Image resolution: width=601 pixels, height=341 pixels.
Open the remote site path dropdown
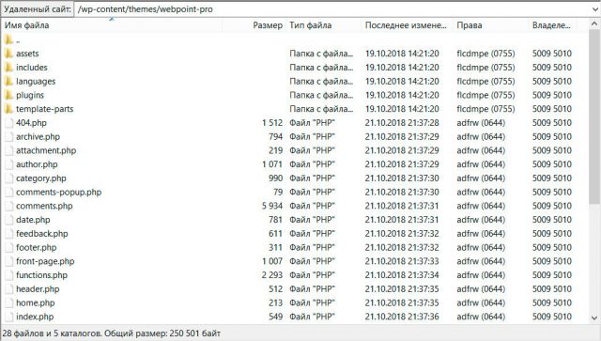pos(595,9)
